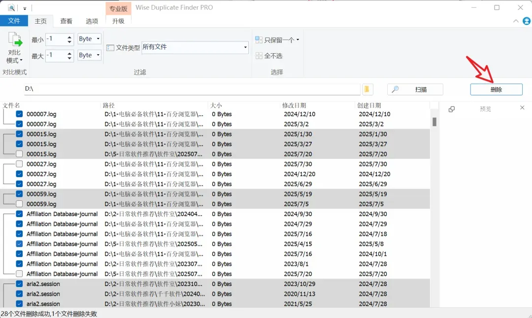Check 000059.log dated 2025/7/5
The height and width of the screenshot is (318, 532).
[x=19, y=204]
